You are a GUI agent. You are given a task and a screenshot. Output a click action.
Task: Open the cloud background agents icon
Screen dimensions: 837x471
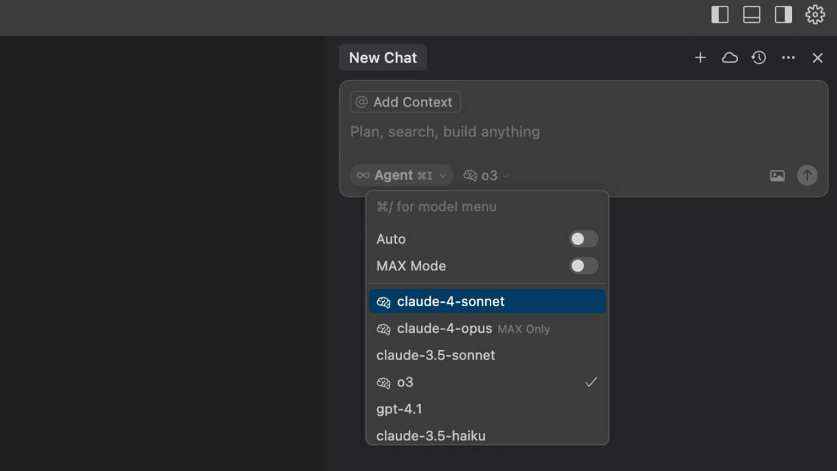[729, 58]
